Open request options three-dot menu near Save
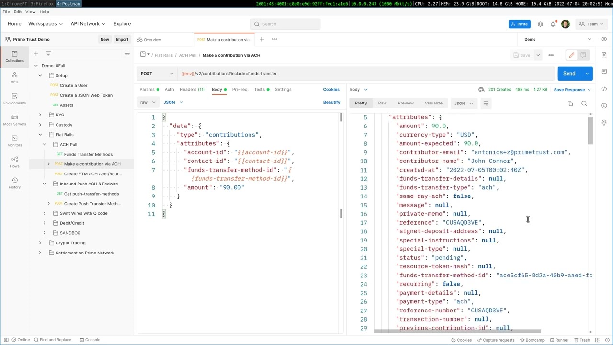Image resolution: width=613 pixels, height=345 pixels. click(x=551, y=55)
